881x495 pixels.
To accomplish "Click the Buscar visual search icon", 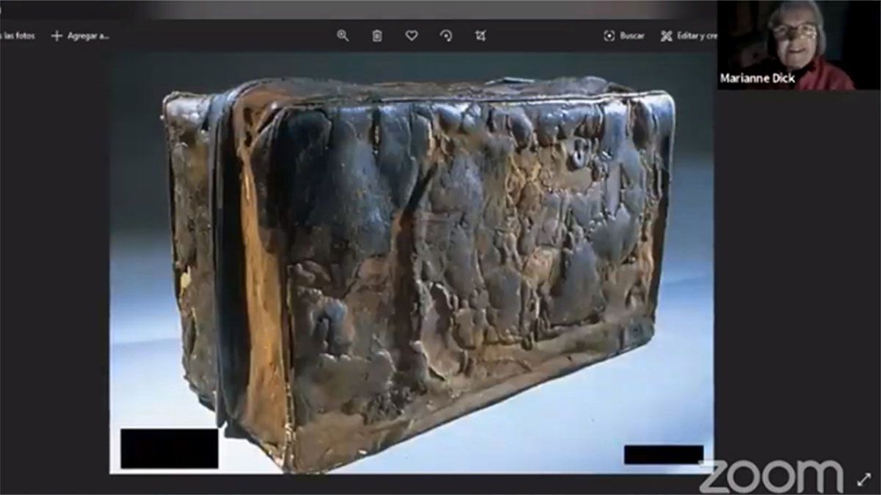I will tap(609, 36).
